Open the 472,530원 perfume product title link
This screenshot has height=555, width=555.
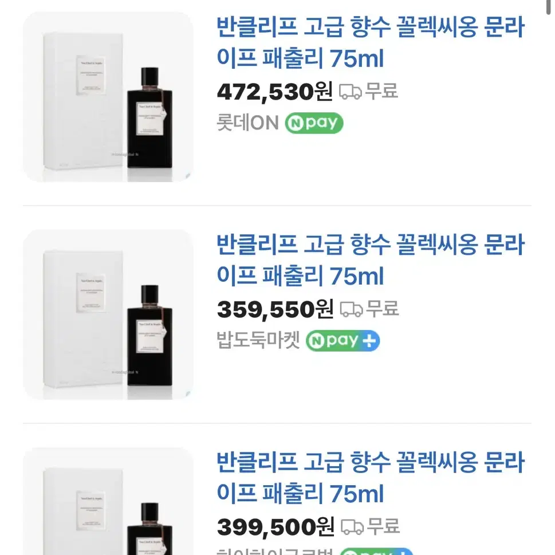(x=370, y=42)
